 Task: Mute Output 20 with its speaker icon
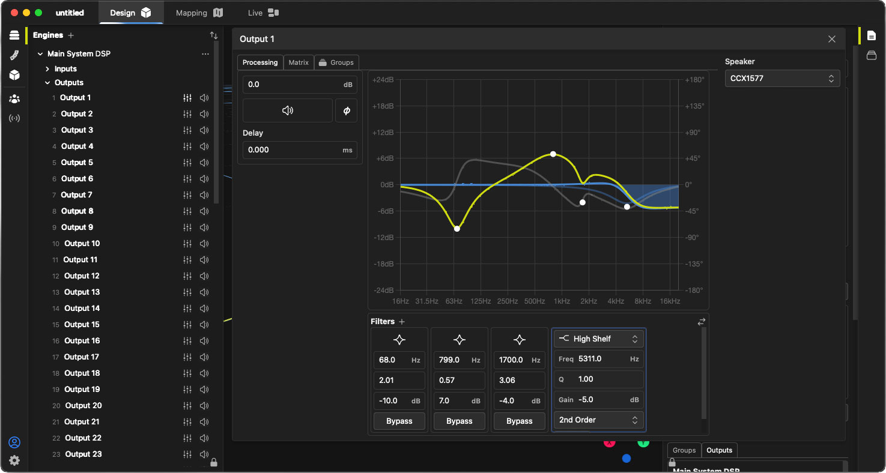(x=204, y=406)
